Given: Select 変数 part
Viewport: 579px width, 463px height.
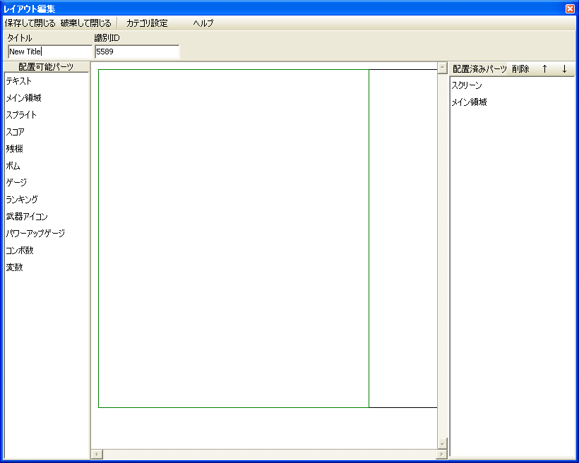Looking at the screenshot, I should pyautogui.click(x=47, y=267).
